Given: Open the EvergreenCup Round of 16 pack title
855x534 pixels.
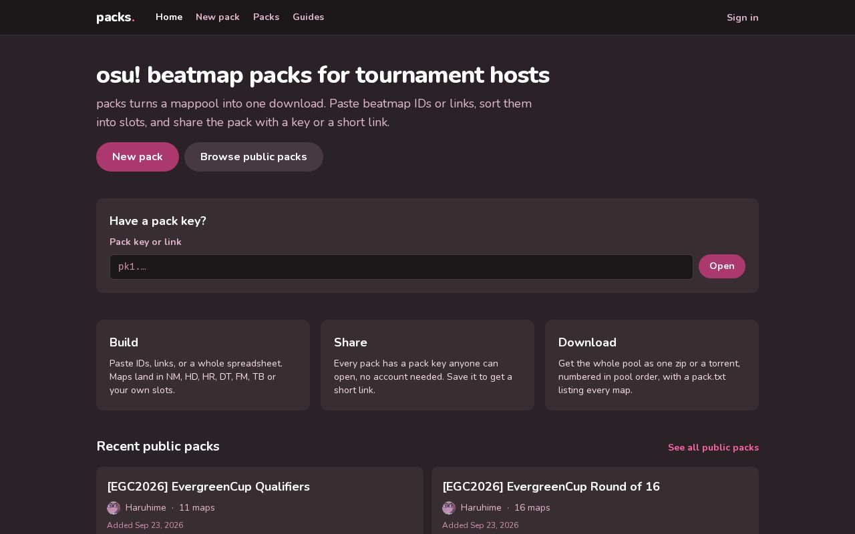Looking at the screenshot, I should pos(551,487).
